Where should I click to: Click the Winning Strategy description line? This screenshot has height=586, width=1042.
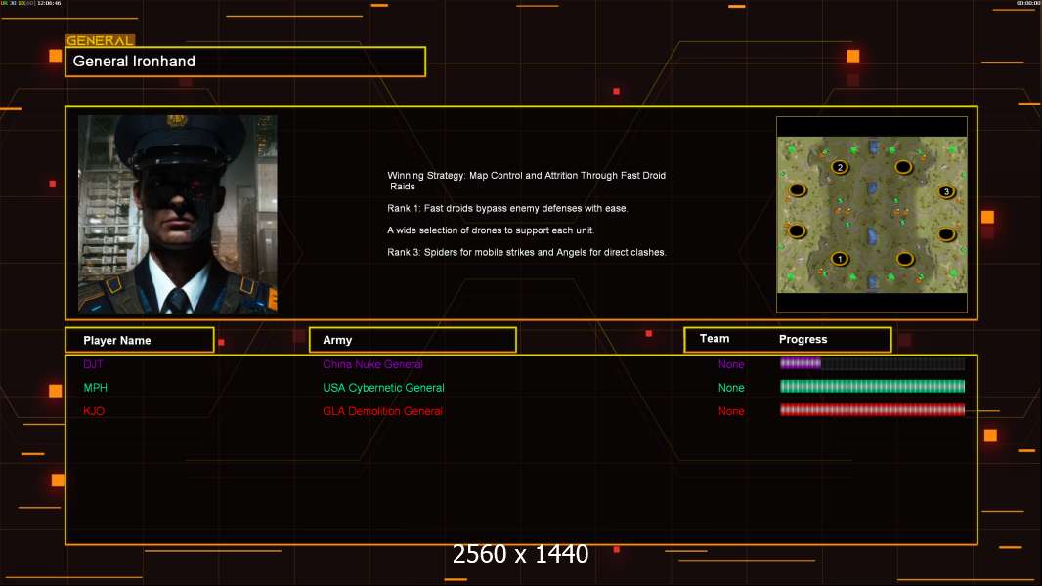click(x=526, y=181)
